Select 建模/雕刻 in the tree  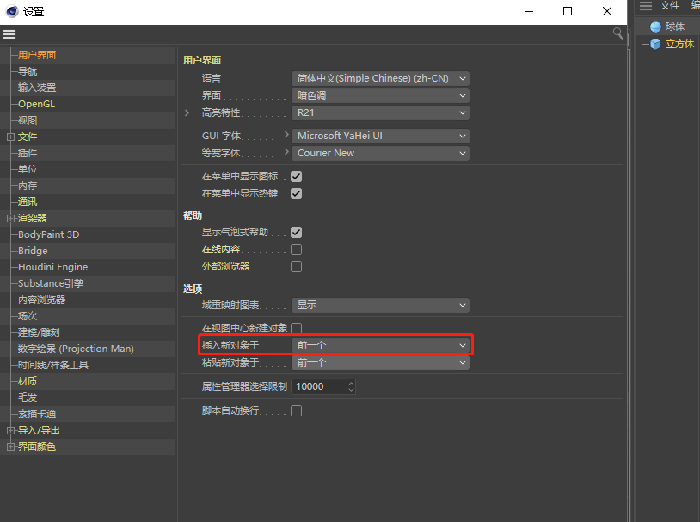click(39, 332)
